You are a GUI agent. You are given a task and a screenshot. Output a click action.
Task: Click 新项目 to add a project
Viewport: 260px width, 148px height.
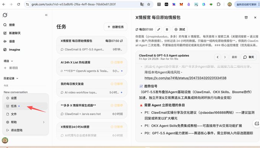[11, 68]
